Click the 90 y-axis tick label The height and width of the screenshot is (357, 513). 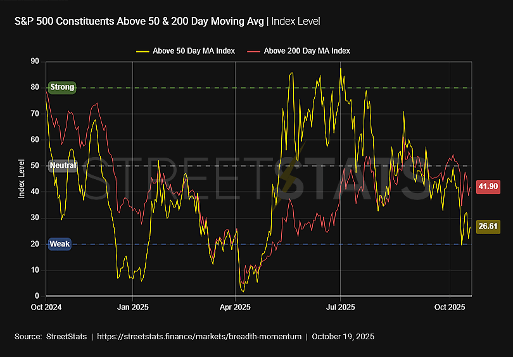point(35,61)
